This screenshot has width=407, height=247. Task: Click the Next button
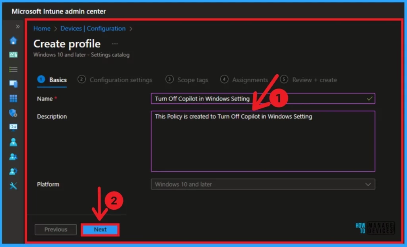[x=100, y=230]
